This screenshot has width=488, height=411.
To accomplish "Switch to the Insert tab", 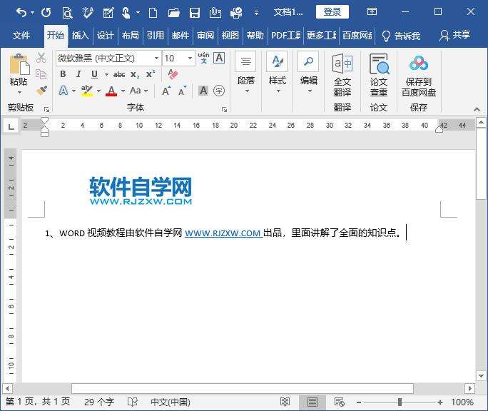I will [81, 36].
